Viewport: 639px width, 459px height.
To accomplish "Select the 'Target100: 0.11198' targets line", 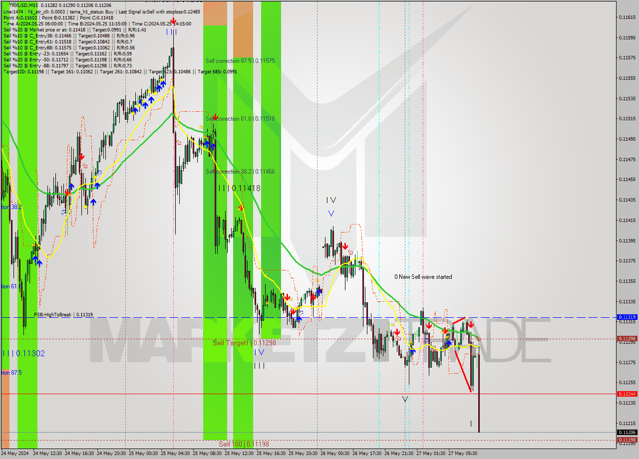I will pos(120,71).
